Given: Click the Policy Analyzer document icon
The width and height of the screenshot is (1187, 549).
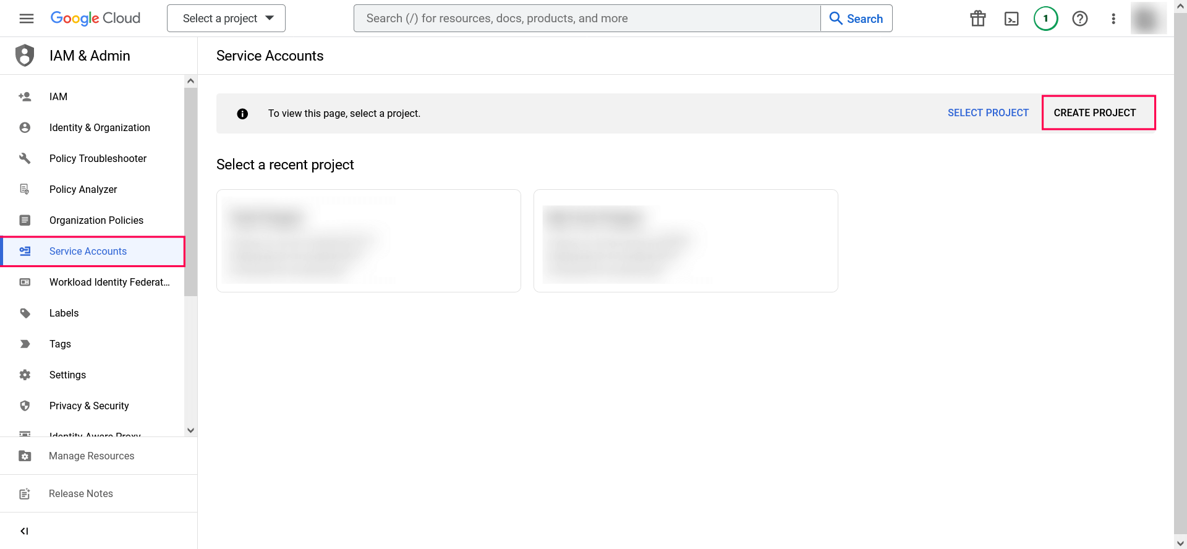Looking at the screenshot, I should 25,189.
